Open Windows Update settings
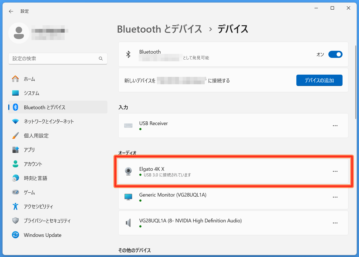 (x=58, y=235)
